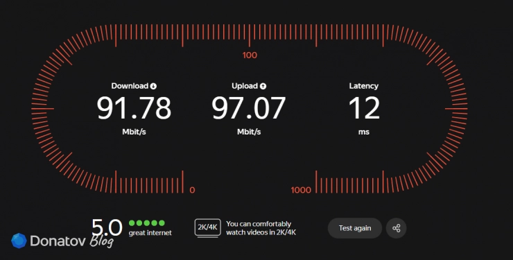Click the 100 gauge scale label
Image resolution: width=513 pixels, height=260 pixels.
[x=250, y=55]
